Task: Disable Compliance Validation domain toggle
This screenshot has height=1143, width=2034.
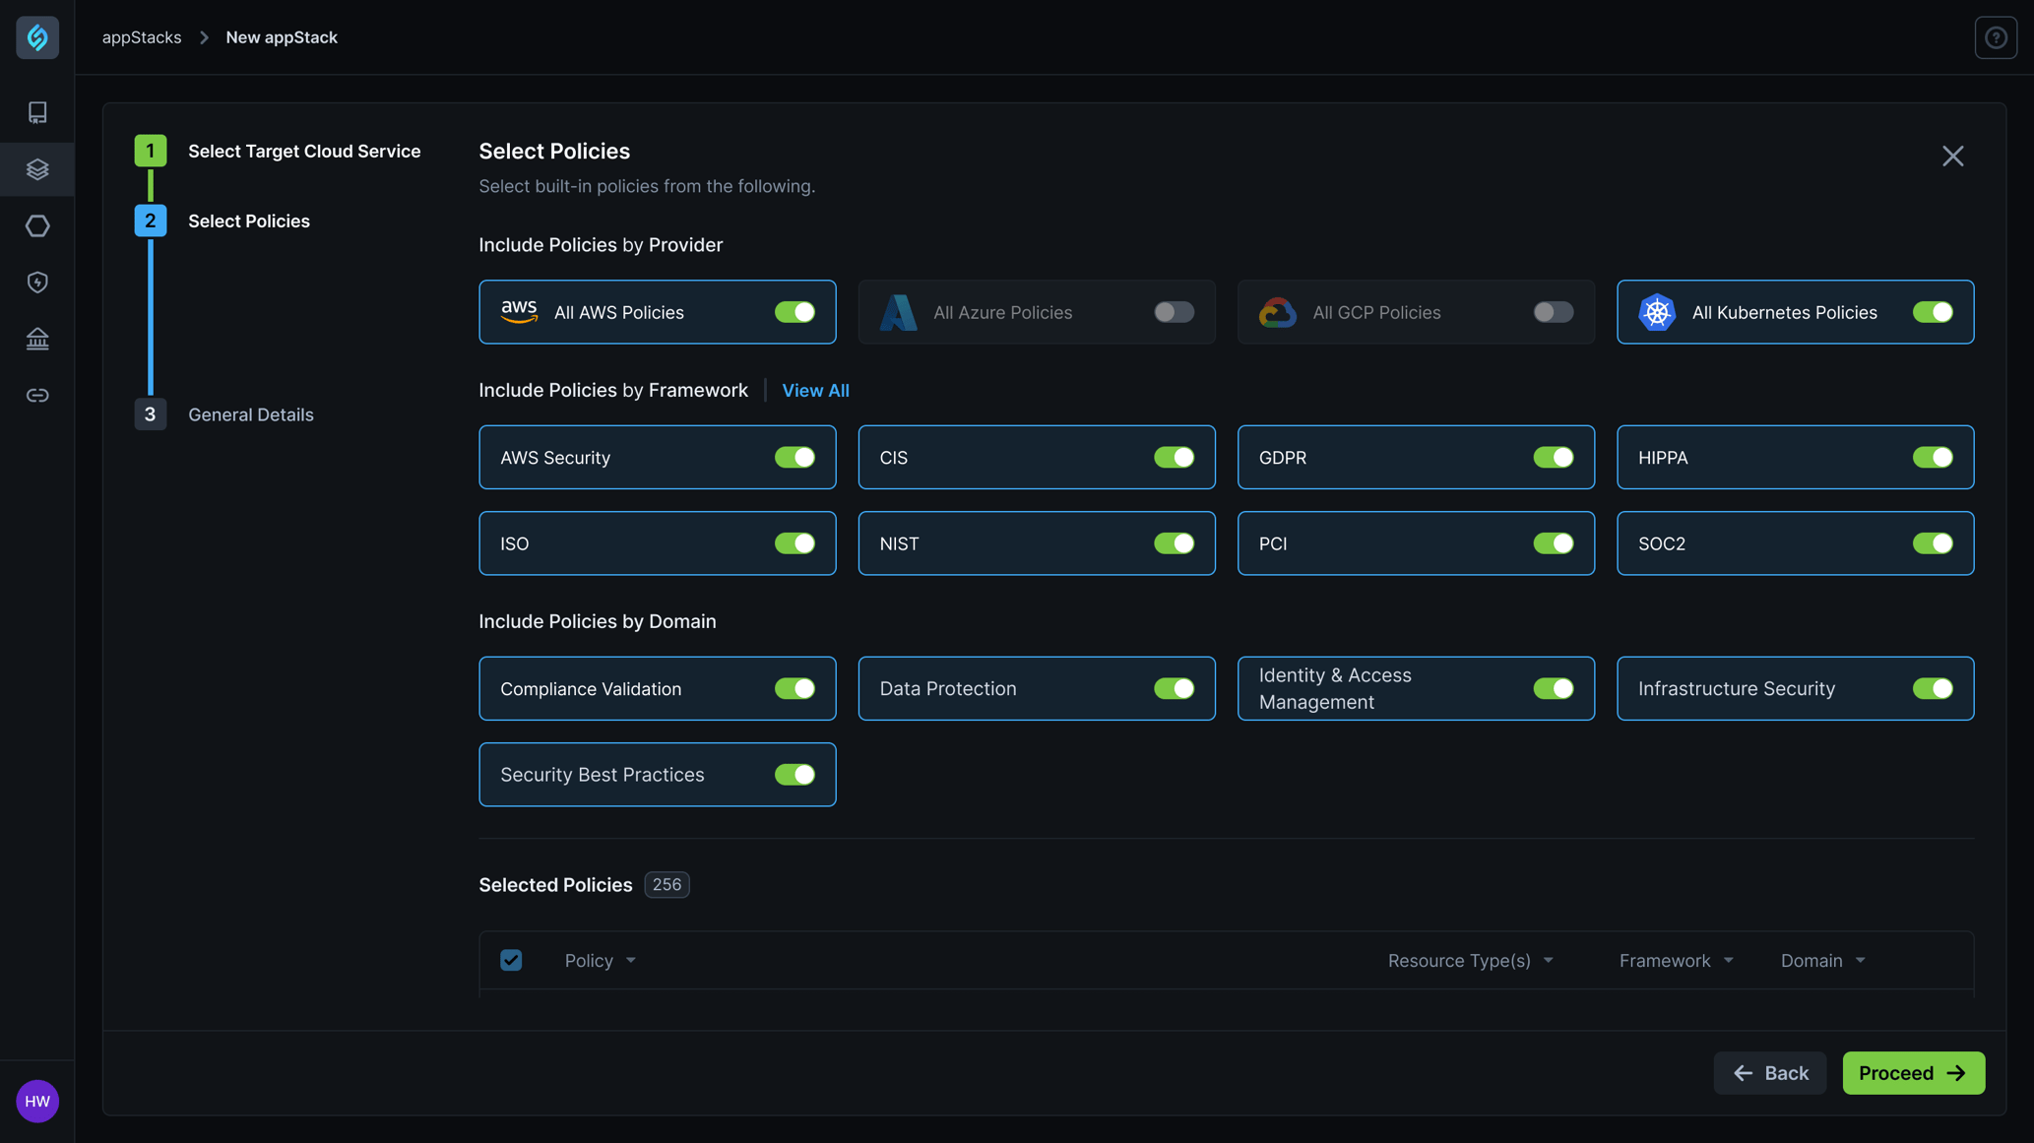Action: click(x=795, y=688)
